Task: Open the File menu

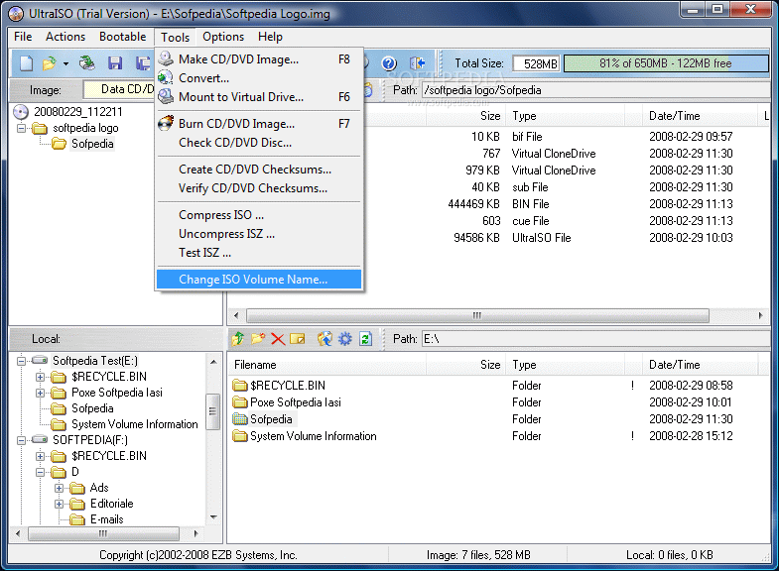Action: [23, 37]
